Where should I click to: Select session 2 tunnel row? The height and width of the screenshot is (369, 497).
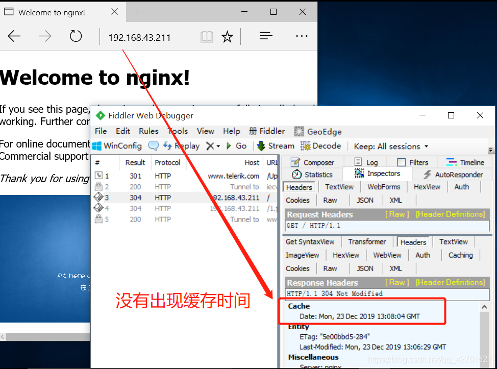click(x=185, y=187)
